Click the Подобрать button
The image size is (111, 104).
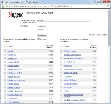click(x=42, y=35)
